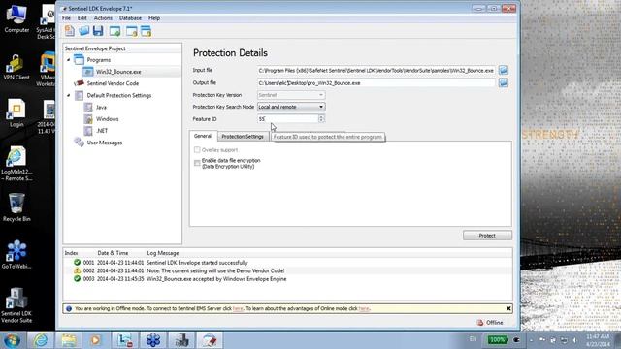The height and width of the screenshot is (349, 621).
Task: Collapse the Programs tree node
Action: (x=69, y=60)
